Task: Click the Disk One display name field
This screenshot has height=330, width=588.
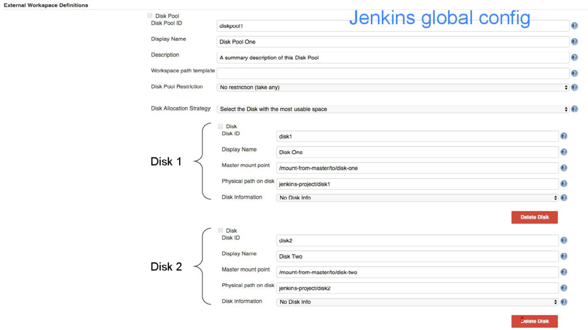Action: (x=417, y=152)
